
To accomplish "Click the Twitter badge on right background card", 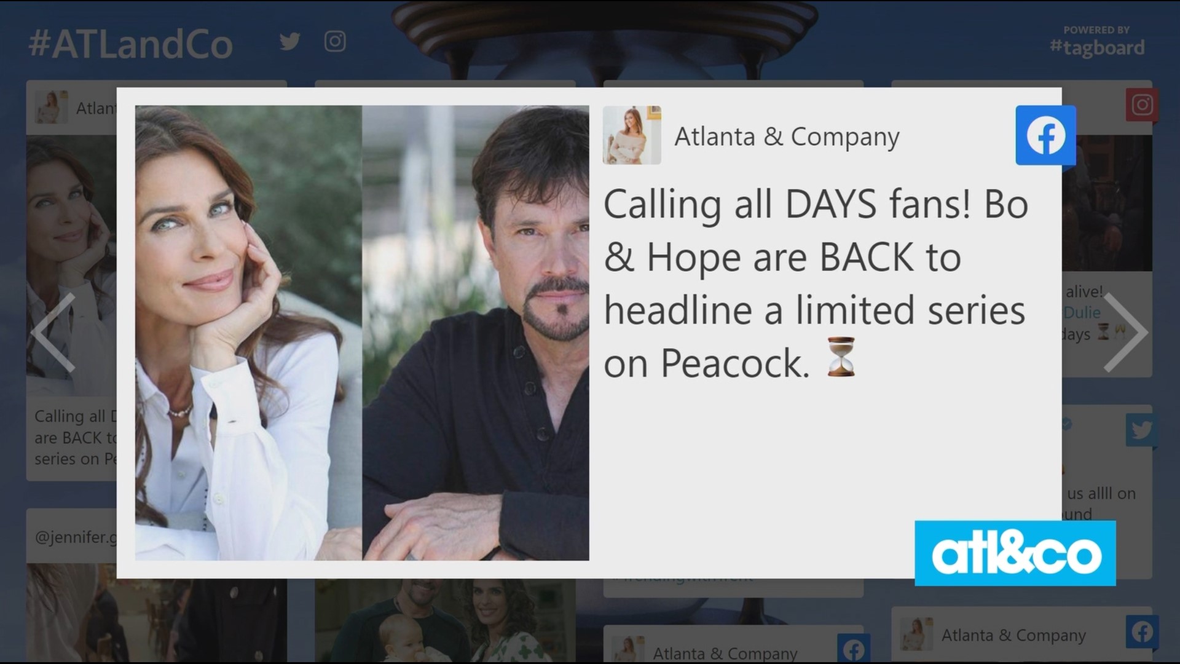I will (x=1141, y=430).
